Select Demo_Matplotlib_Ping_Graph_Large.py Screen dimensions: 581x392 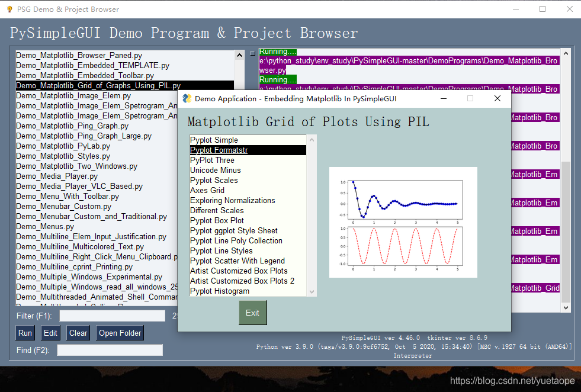97,136
